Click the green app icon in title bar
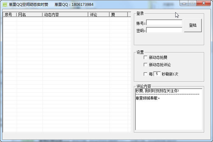The height and width of the screenshot is (142, 213). [5, 5]
